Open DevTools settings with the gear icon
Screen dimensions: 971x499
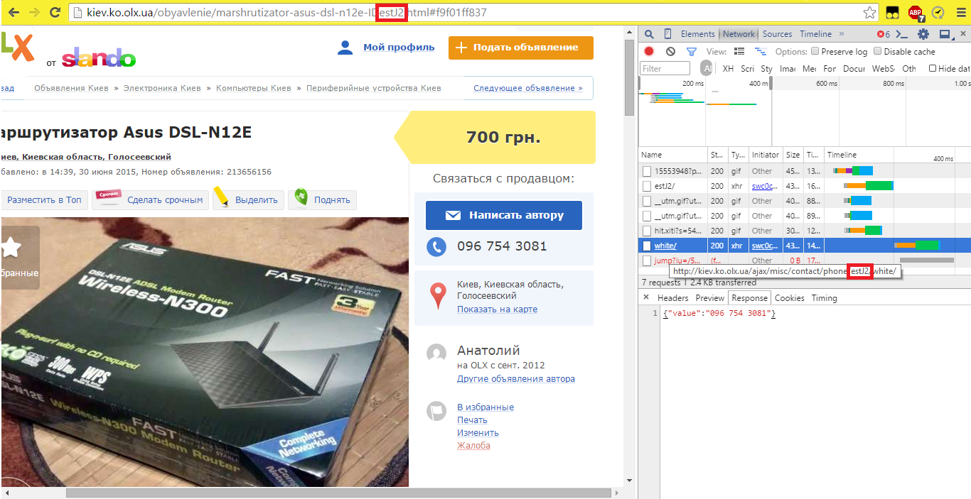click(923, 33)
